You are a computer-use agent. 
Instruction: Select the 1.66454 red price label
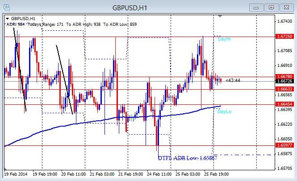click(x=285, y=104)
